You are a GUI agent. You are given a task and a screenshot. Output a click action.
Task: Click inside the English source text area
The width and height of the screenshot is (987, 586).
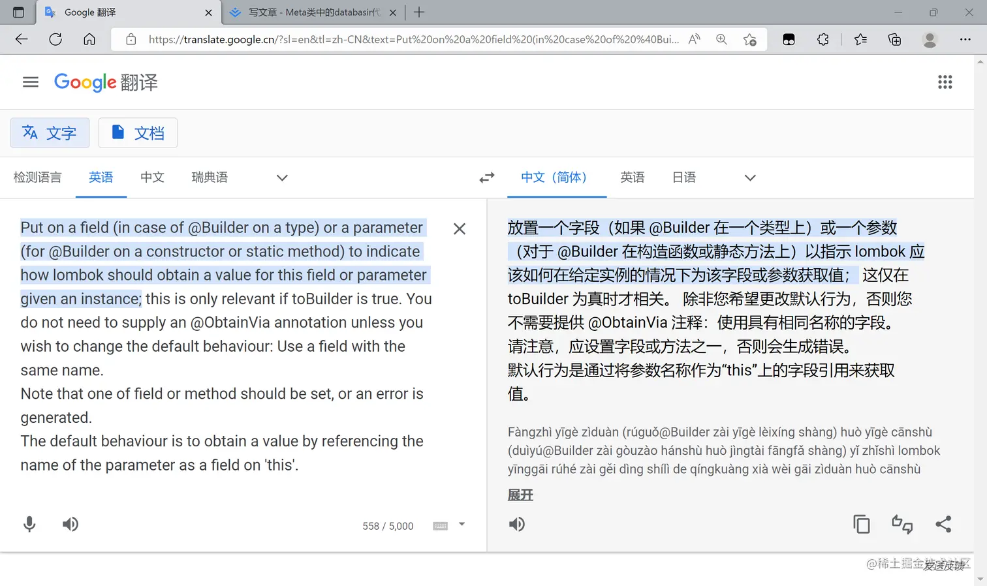227,346
